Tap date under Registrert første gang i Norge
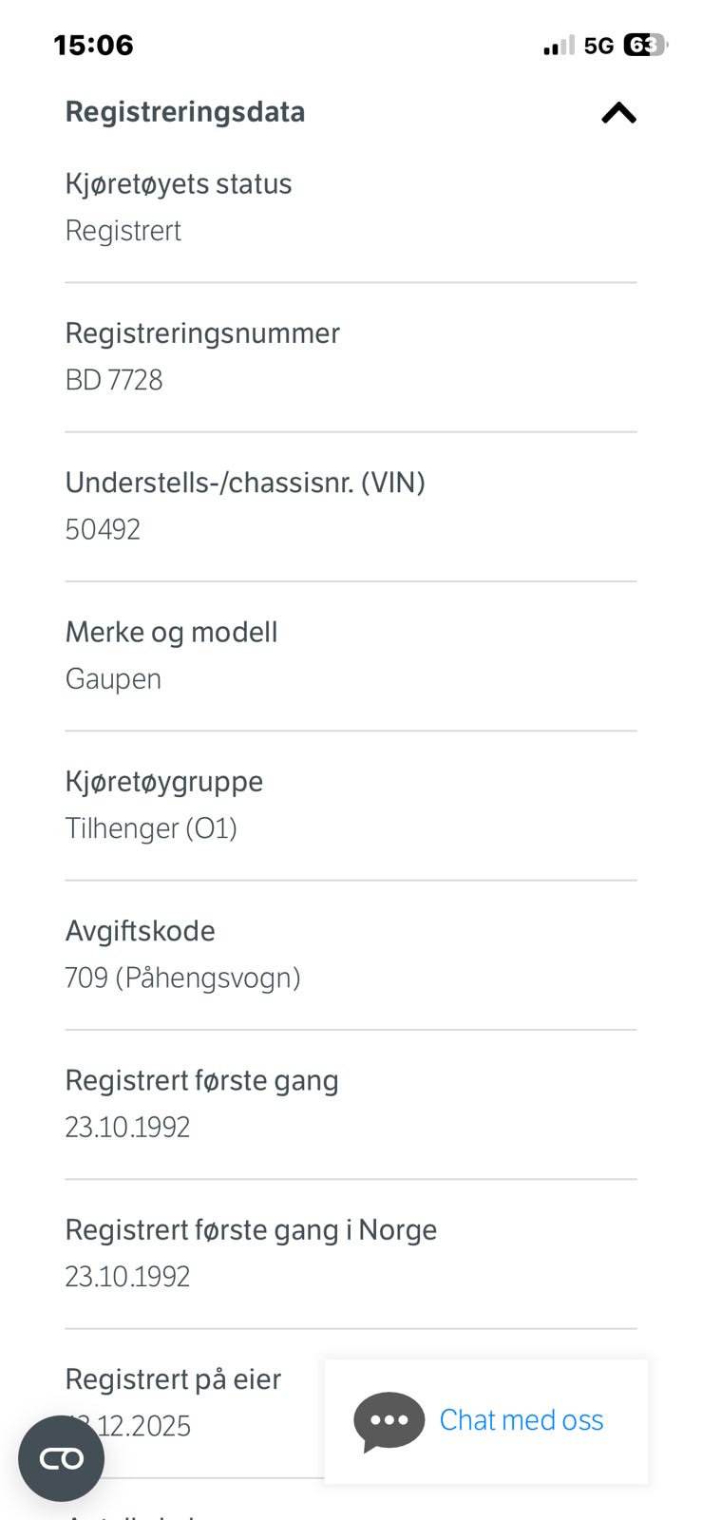Screen dimensions: 702x1520 (x=127, y=1277)
